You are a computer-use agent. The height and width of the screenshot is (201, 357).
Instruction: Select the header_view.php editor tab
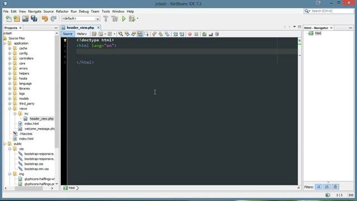[80, 27]
